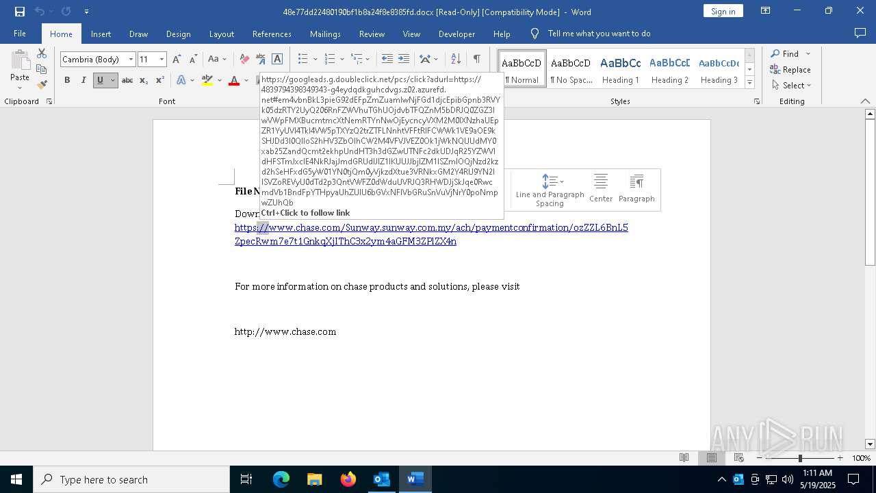Apply strikethrough formatting
This screenshot has height=493, width=876.
coord(127,80)
